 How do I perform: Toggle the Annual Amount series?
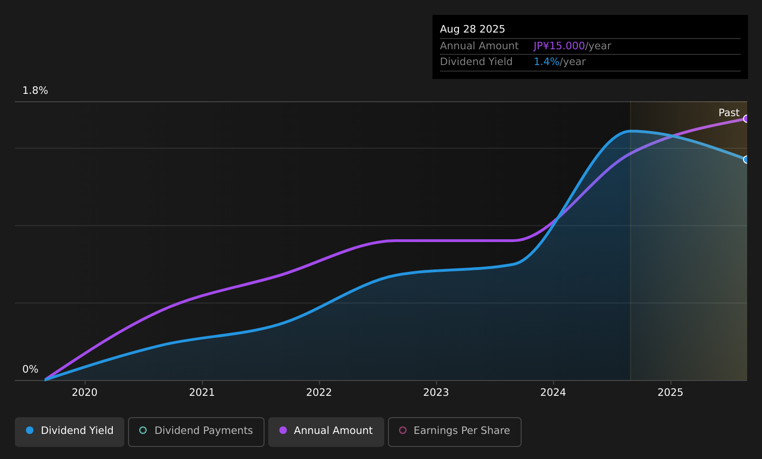coord(326,432)
